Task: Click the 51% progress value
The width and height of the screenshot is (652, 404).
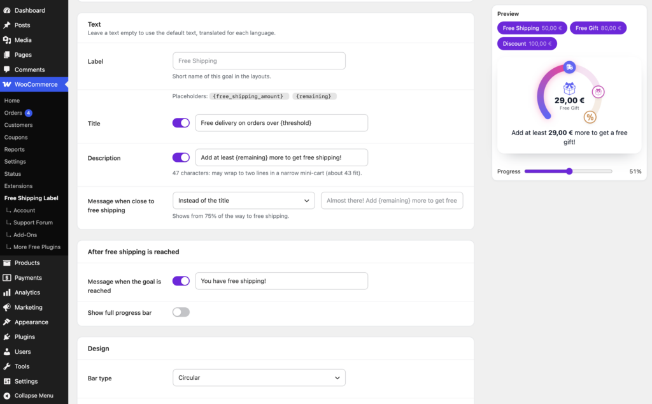Action: 635,171
